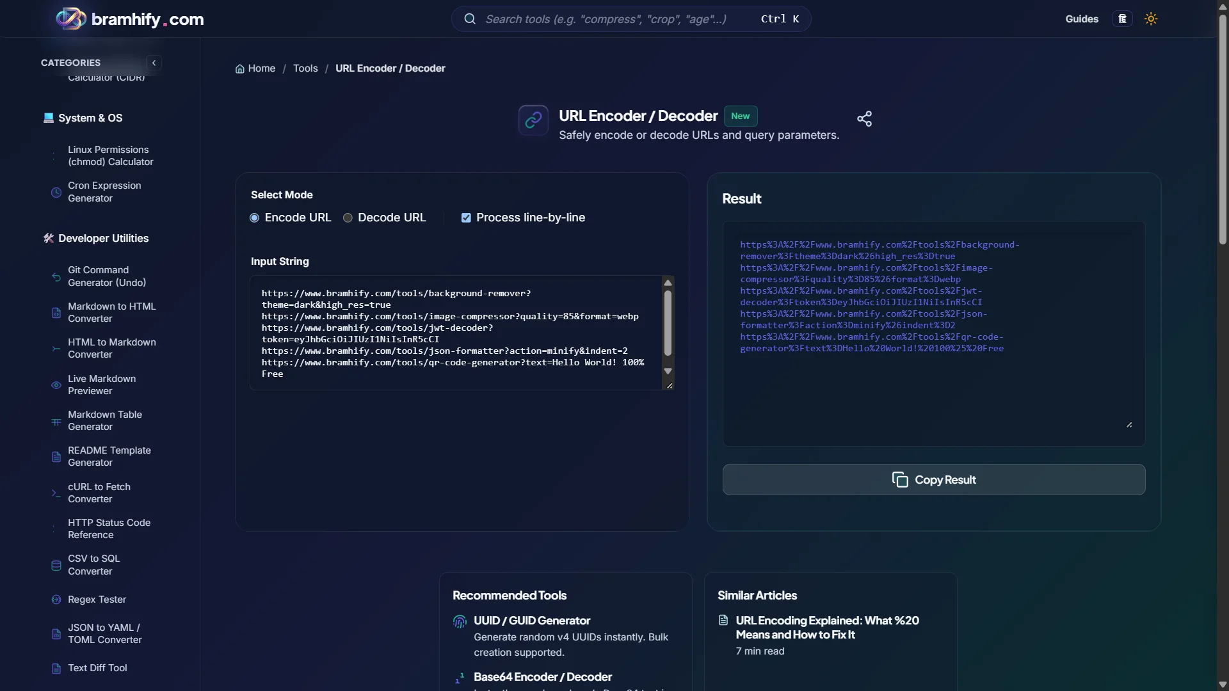This screenshot has height=691, width=1229.
Task: Click the Copy Result button
Action: [934, 480]
